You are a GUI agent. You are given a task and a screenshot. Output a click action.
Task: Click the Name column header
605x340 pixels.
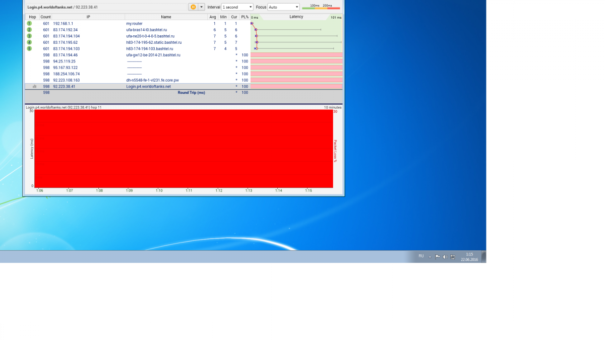[x=166, y=17]
